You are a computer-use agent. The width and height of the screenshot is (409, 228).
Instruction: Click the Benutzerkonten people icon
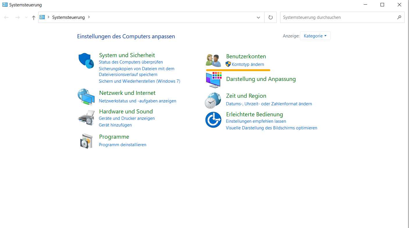tap(213, 60)
